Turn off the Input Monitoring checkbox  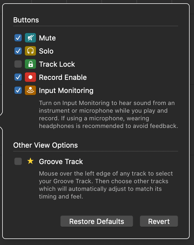point(18,91)
